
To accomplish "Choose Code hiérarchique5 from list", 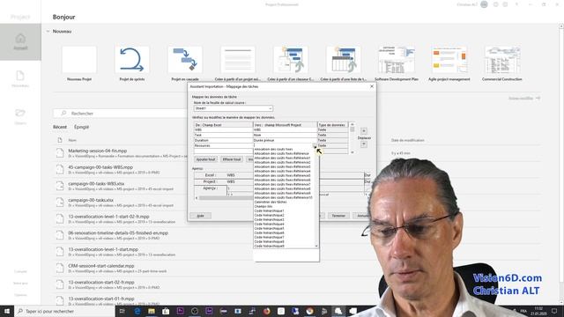I will point(269,229).
